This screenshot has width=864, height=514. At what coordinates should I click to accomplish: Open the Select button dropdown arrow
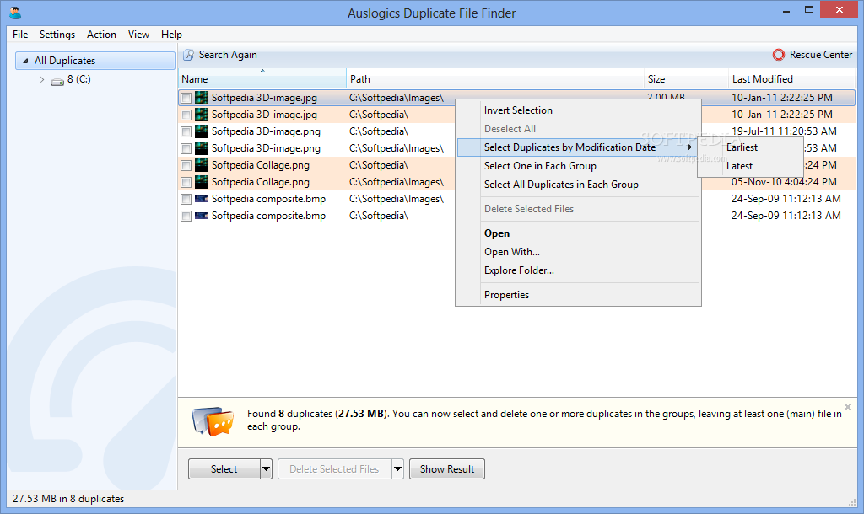tap(266, 468)
